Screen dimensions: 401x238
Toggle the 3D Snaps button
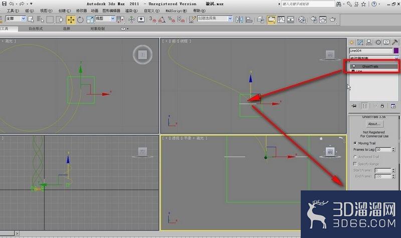click(x=153, y=20)
